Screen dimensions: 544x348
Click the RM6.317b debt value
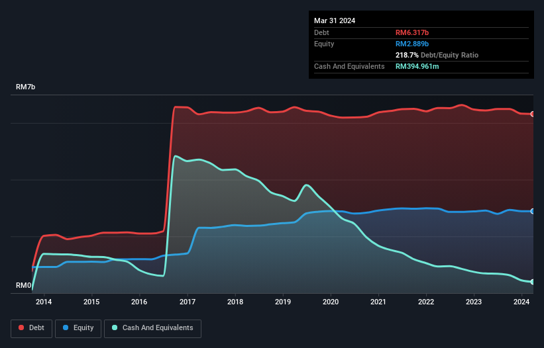pos(412,32)
